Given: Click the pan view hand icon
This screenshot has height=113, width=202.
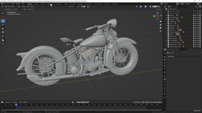Looking at the screenshot, I should coord(160,24).
